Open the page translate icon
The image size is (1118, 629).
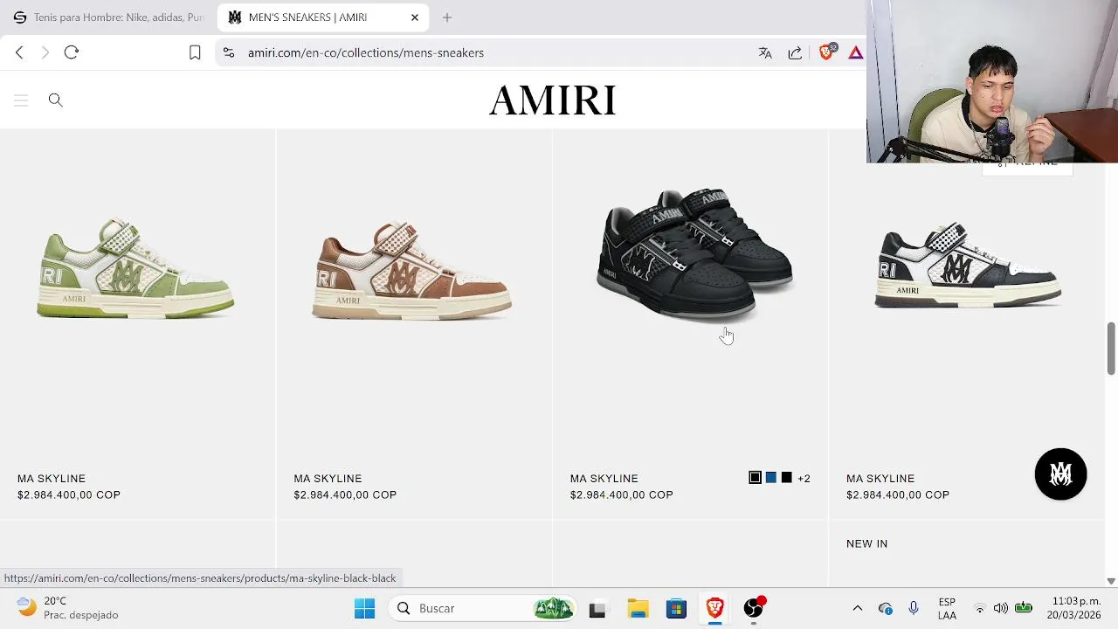coord(765,52)
